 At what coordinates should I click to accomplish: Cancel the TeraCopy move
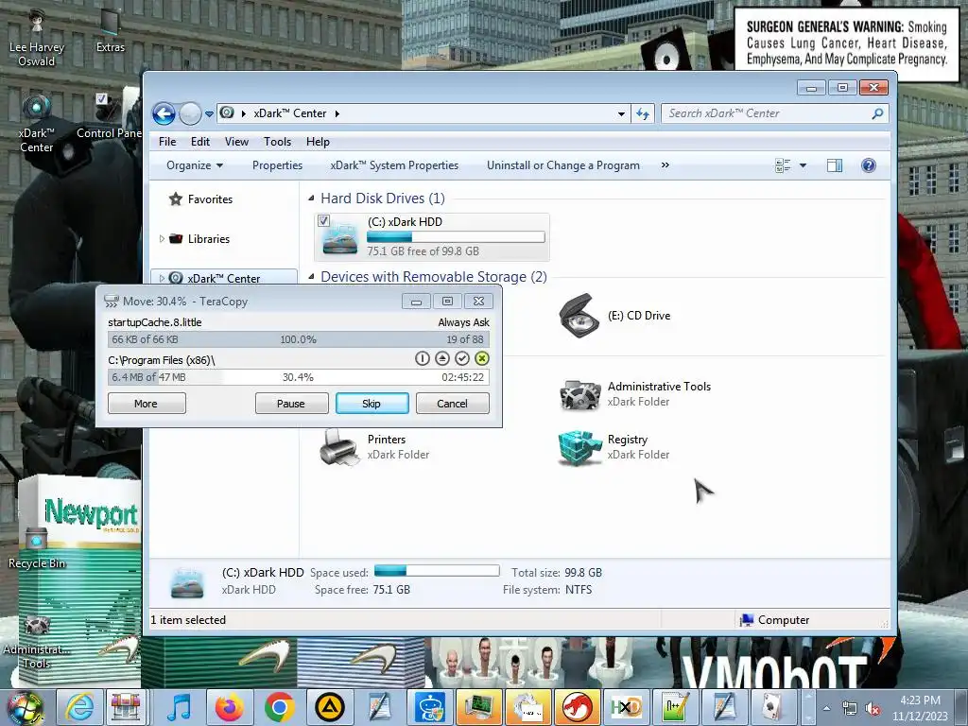click(x=453, y=403)
